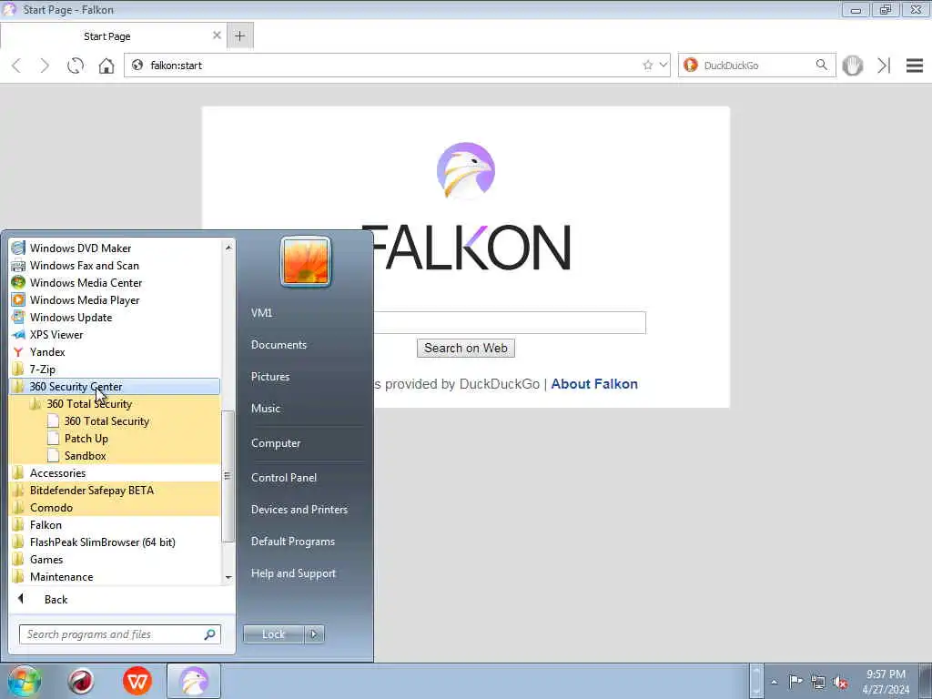The image size is (932, 699).
Task: Expand the FlashPeak SlimBrowser (64 bit) folder
Action: (x=115, y=542)
